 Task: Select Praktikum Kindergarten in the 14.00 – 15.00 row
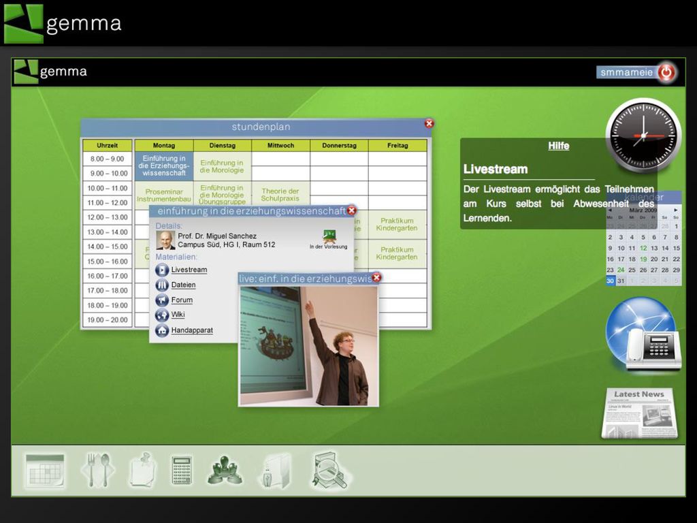[x=397, y=253]
